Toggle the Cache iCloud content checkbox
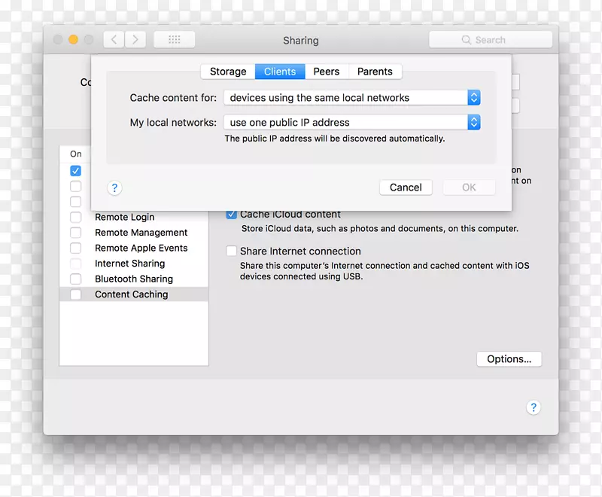The image size is (602, 497). [x=232, y=215]
